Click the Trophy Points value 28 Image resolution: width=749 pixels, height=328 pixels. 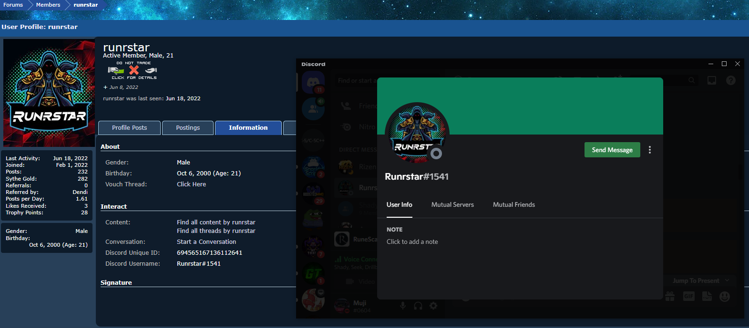click(x=84, y=213)
